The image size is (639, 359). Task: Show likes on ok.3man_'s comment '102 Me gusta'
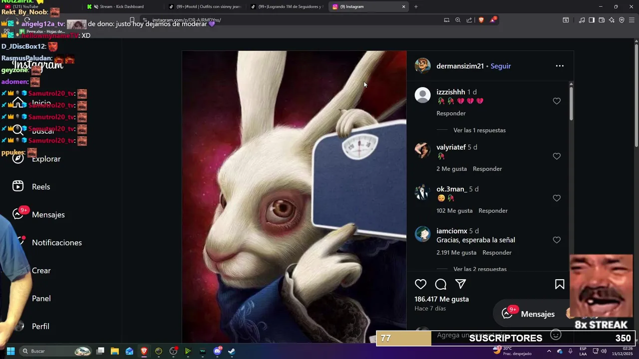pos(454,210)
